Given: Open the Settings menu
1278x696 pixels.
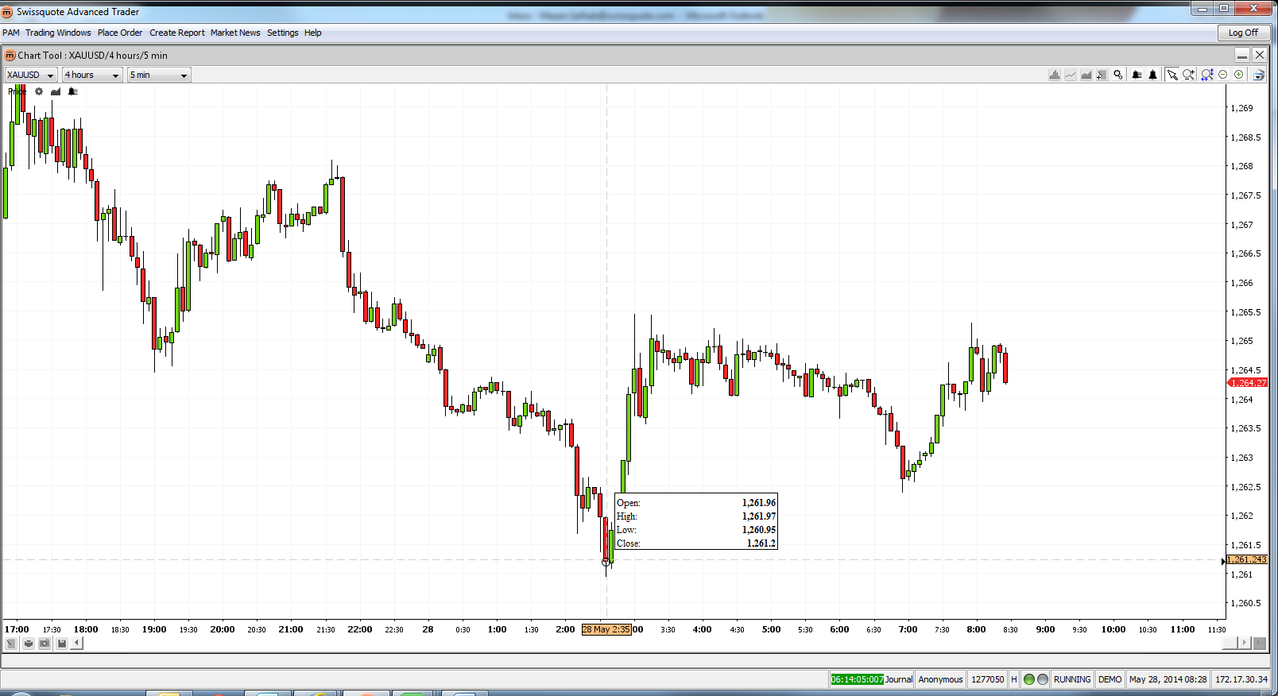Looking at the screenshot, I should pyautogui.click(x=283, y=33).
